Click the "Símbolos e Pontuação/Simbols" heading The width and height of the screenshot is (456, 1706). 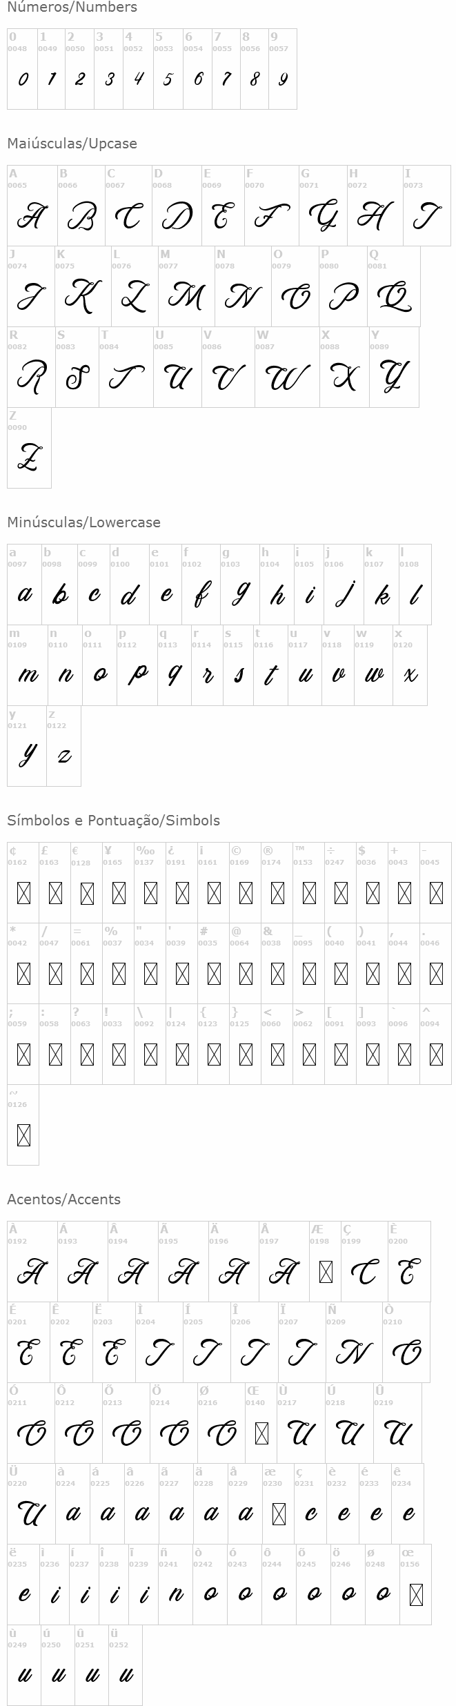click(x=113, y=821)
